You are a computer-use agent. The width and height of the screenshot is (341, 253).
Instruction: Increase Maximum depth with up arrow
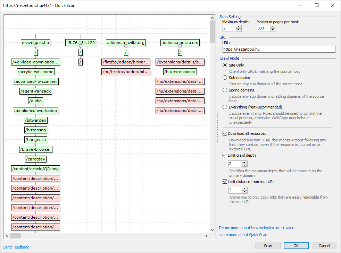(x=238, y=27)
